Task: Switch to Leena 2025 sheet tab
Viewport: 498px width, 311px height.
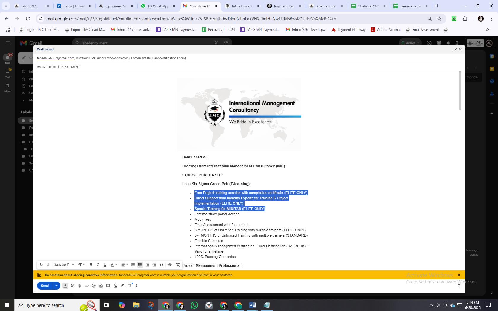Action: 411,6
